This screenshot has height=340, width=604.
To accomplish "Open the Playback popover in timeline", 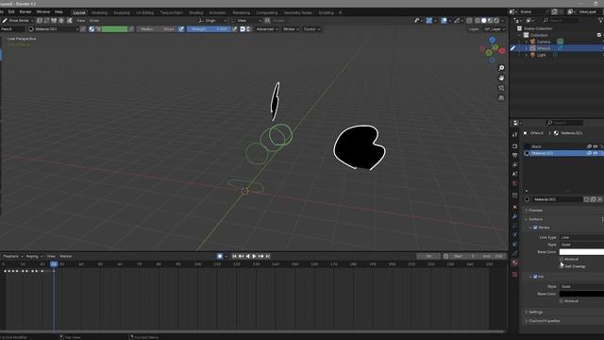I will [x=12, y=256].
